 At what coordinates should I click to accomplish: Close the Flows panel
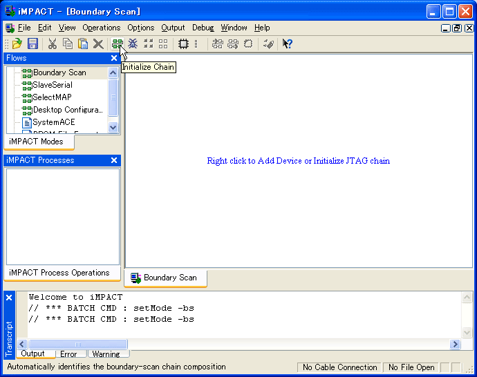point(114,58)
